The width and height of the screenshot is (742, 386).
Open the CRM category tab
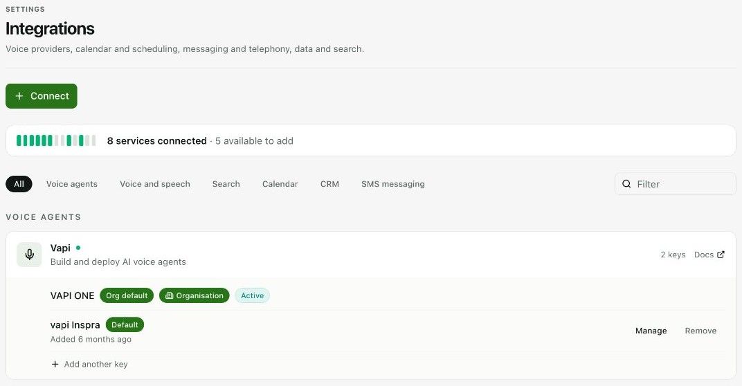point(330,184)
